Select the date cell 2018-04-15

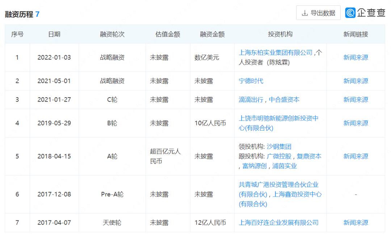point(54,156)
